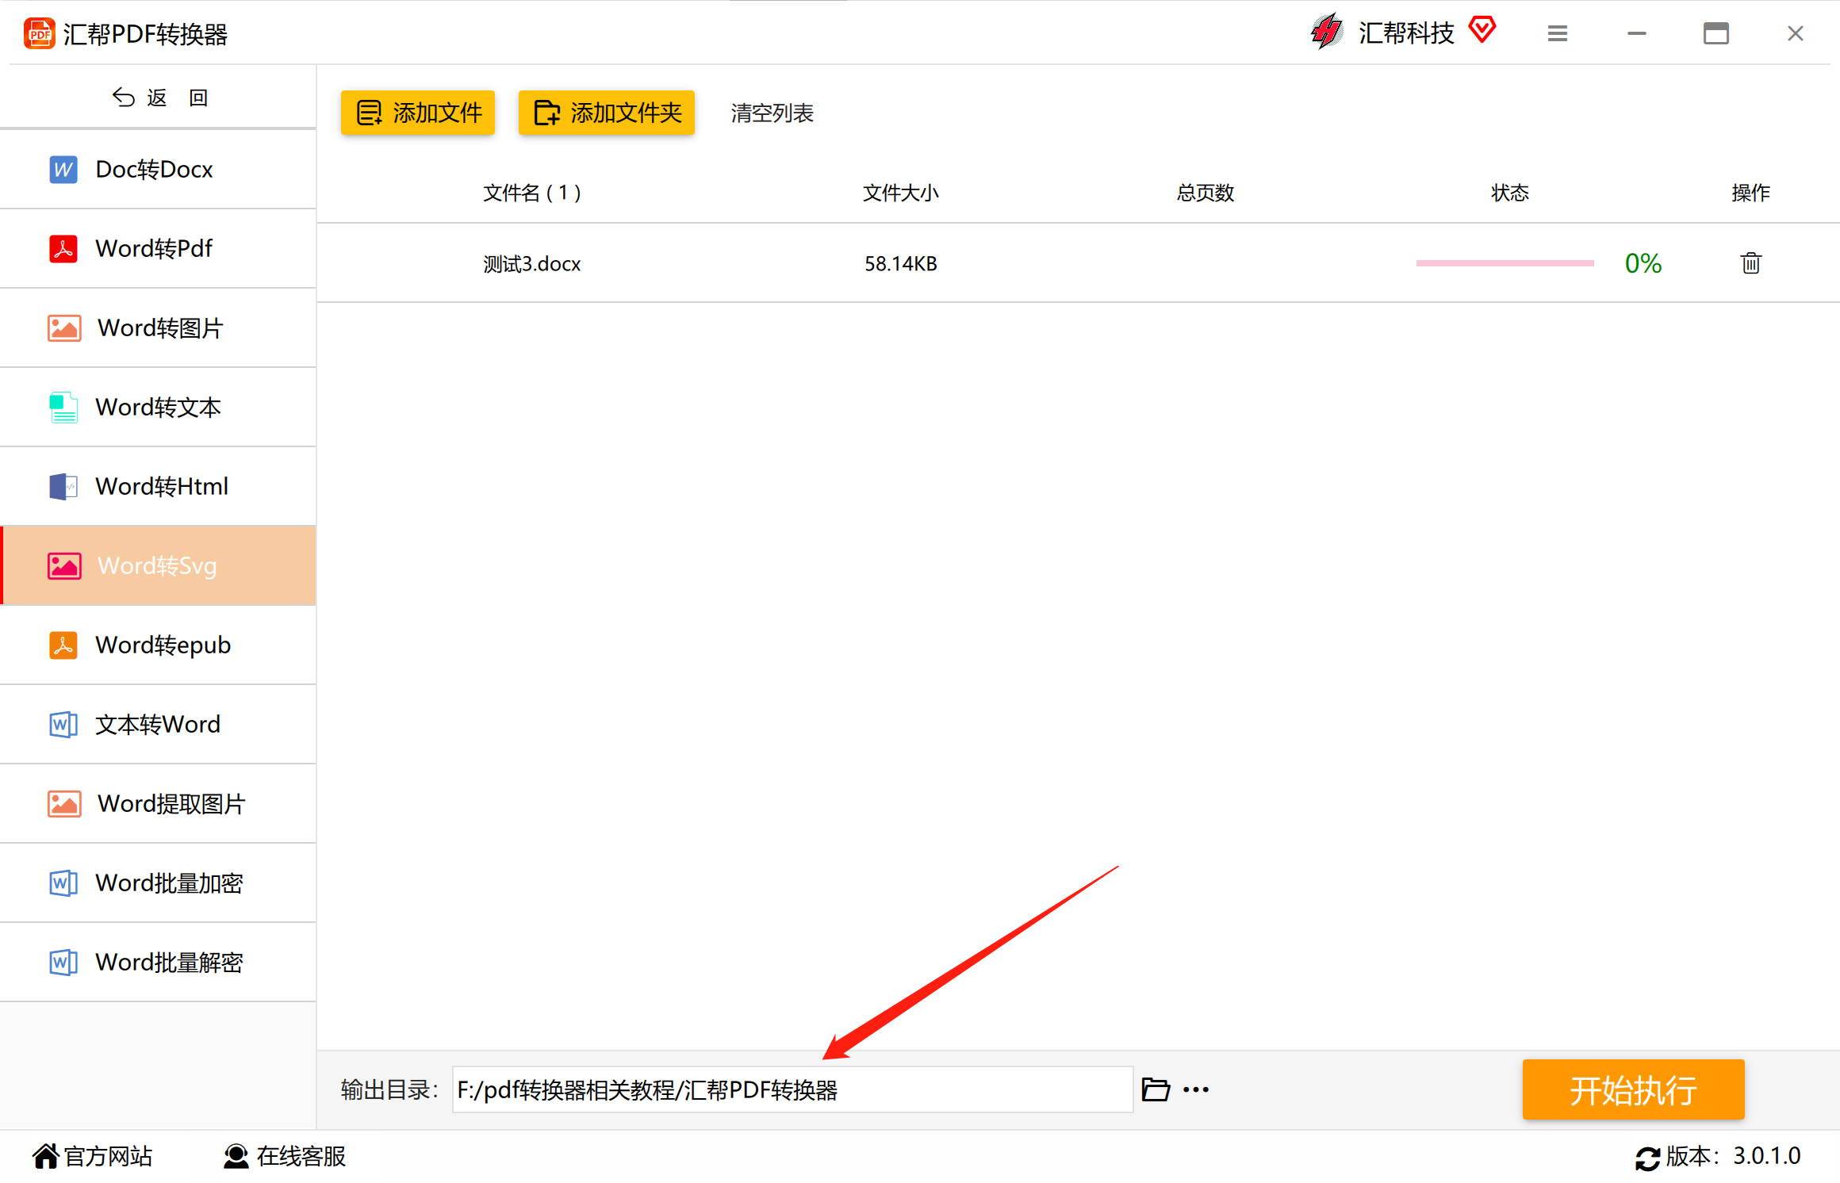Open output folder with the folder icon

pyautogui.click(x=1156, y=1089)
